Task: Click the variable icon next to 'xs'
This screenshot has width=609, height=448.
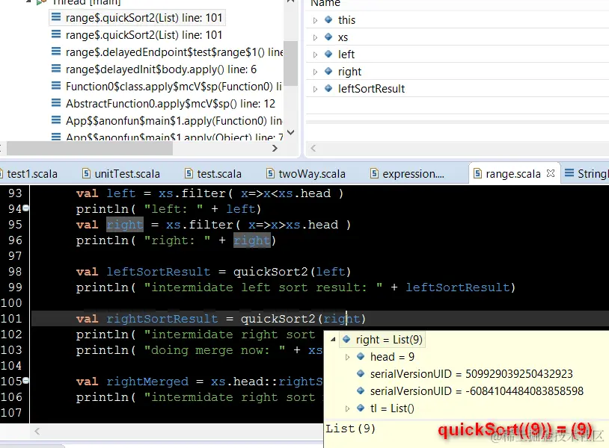Action: (x=328, y=37)
